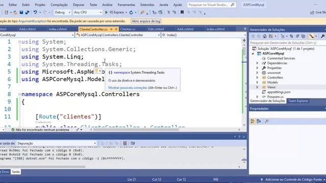The image size is (326, 183).
Task: Click the bookmark toggle icon in toolbar
Action: click(182, 12)
